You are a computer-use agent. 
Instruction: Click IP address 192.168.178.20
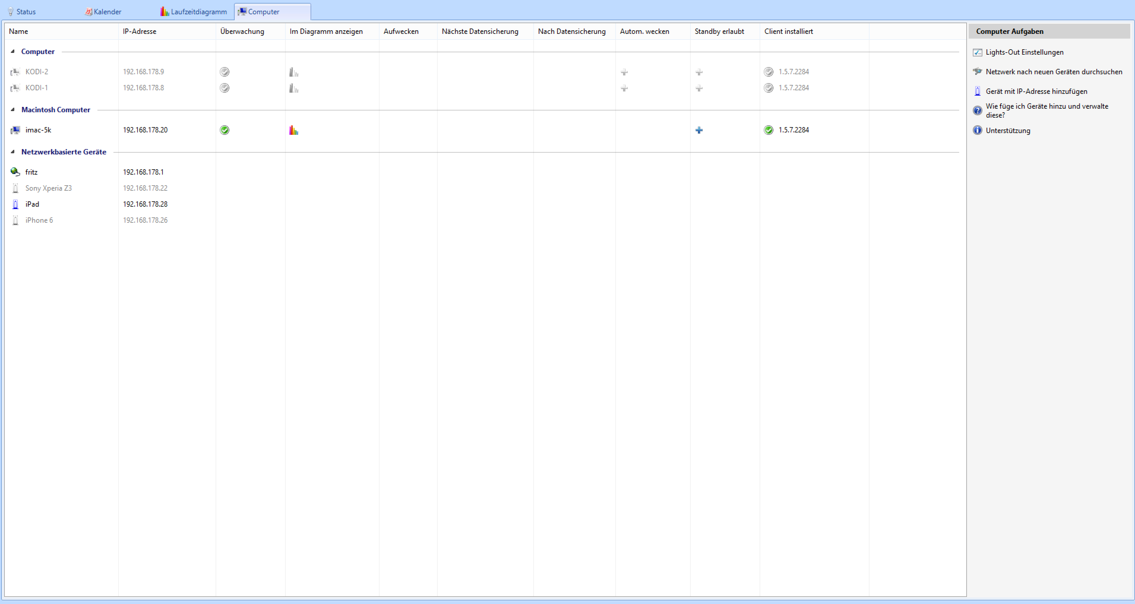[145, 130]
